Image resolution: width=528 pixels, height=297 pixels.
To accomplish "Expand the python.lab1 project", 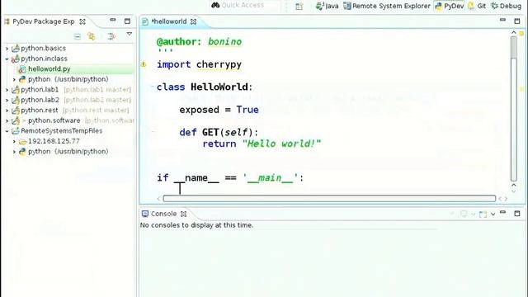I will (x=7, y=90).
